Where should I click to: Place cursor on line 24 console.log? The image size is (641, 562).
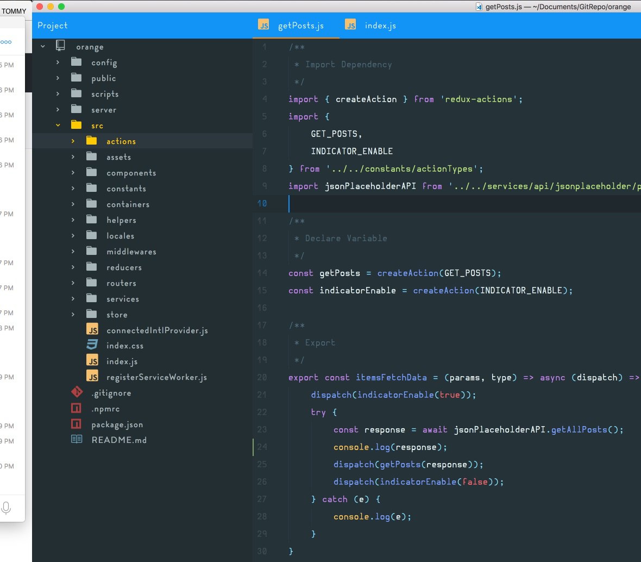(x=389, y=447)
